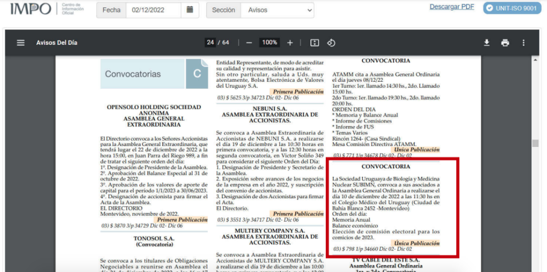
Task: Click 'Orden del día:' in SUBIMN notice
Action: coord(349,214)
